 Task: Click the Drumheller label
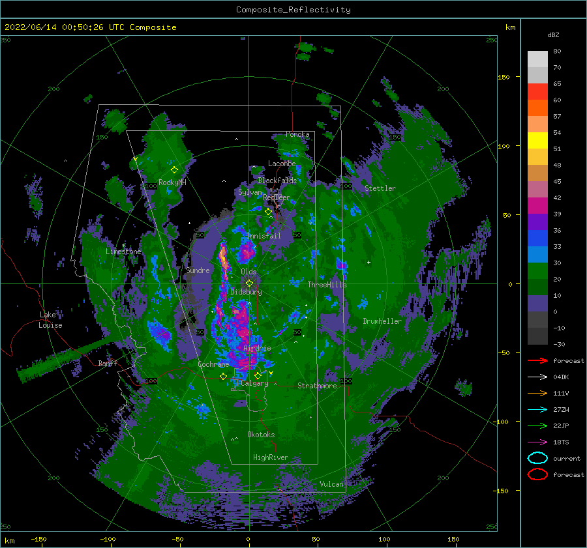pyautogui.click(x=382, y=321)
